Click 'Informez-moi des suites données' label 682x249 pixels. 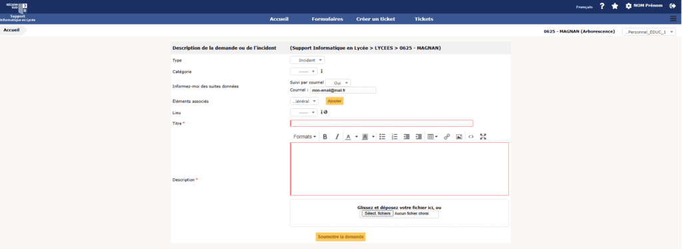pyautogui.click(x=206, y=86)
